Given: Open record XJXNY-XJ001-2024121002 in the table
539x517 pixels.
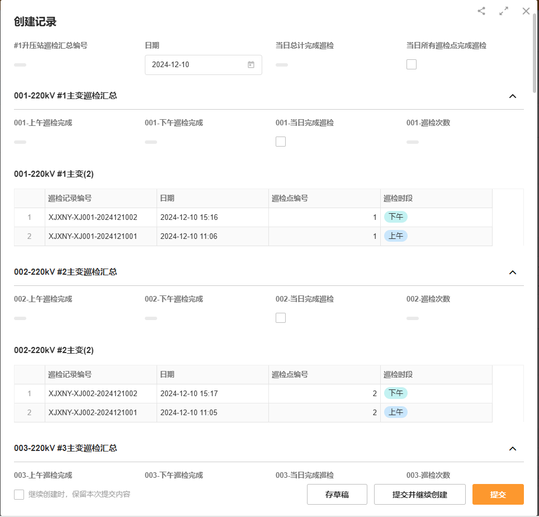Looking at the screenshot, I should click(x=93, y=218).
